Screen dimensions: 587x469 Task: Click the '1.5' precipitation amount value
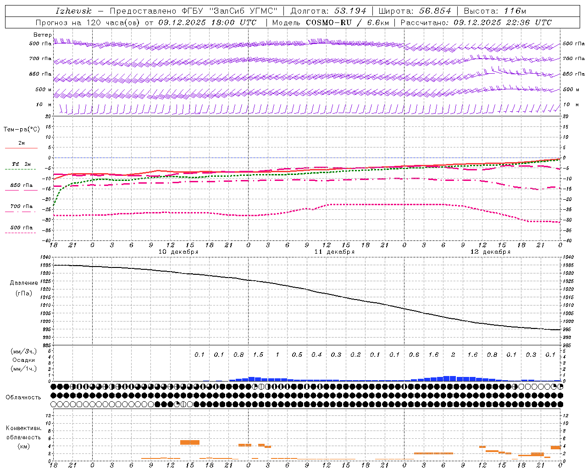[258, 354]
